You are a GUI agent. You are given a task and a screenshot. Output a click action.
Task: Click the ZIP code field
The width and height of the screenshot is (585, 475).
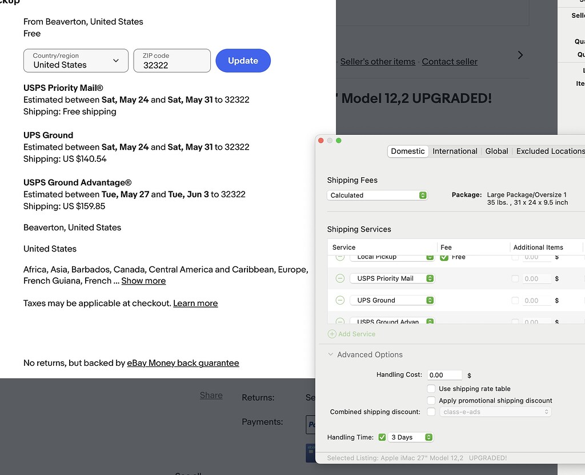tap(172, 61)
